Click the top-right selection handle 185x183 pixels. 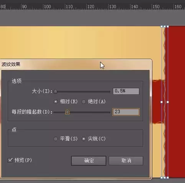coord(168,26)
